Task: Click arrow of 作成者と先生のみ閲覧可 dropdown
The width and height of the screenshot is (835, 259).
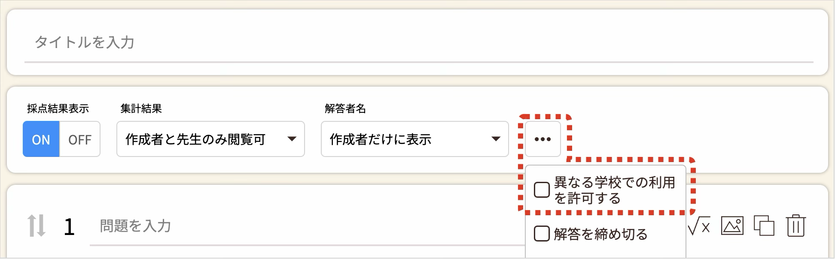Action: tap(292, 139)
